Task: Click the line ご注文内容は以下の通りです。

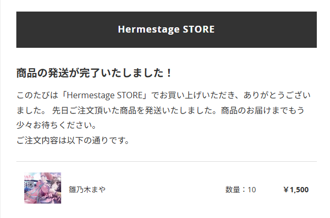Action: (x=73, y=140)
